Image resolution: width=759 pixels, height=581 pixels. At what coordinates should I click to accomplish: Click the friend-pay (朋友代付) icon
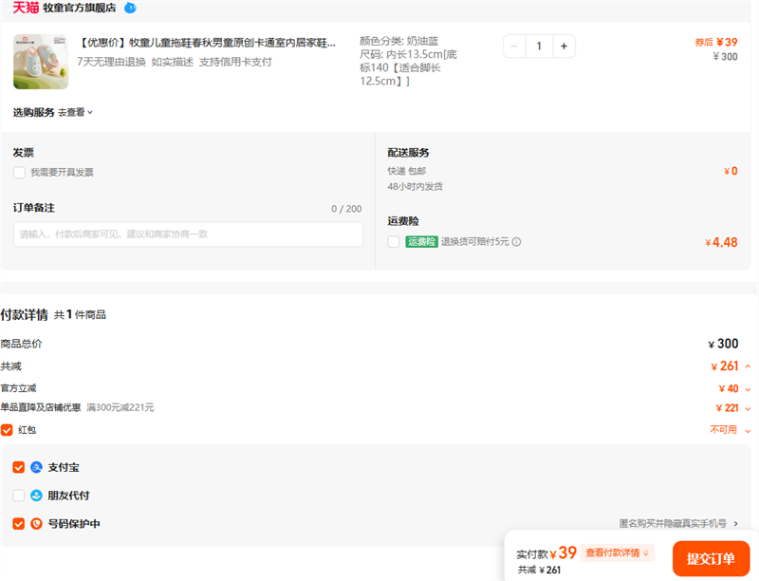[37, 496]
